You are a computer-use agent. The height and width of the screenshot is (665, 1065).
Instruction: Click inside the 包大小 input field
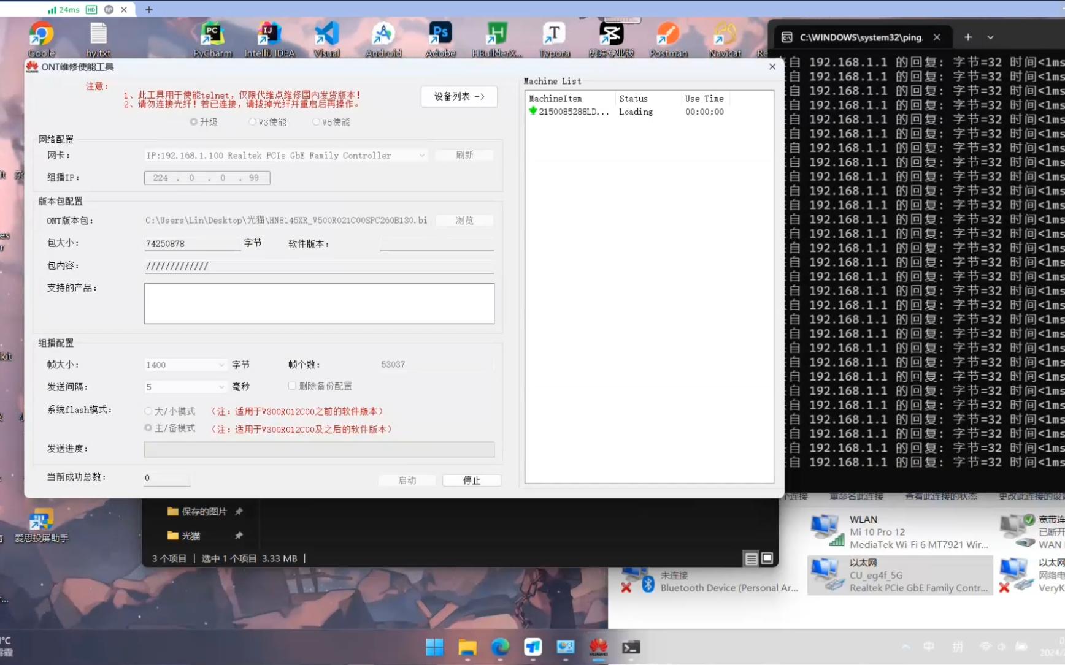tap(191, 243)
